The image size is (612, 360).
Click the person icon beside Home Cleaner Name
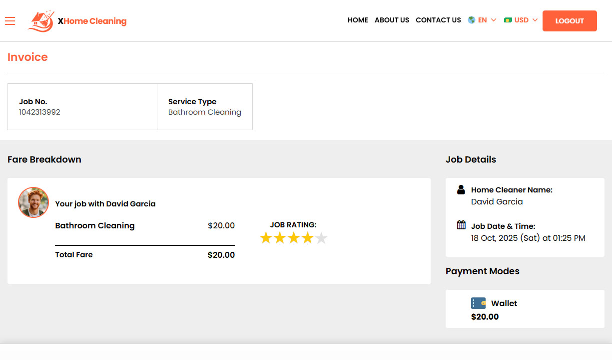tap(460, 189)
